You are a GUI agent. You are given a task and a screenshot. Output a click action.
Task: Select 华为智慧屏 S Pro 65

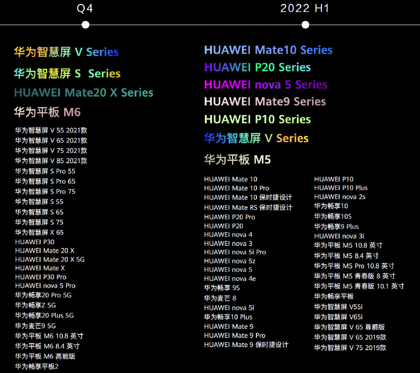click(x=45, y=181)
